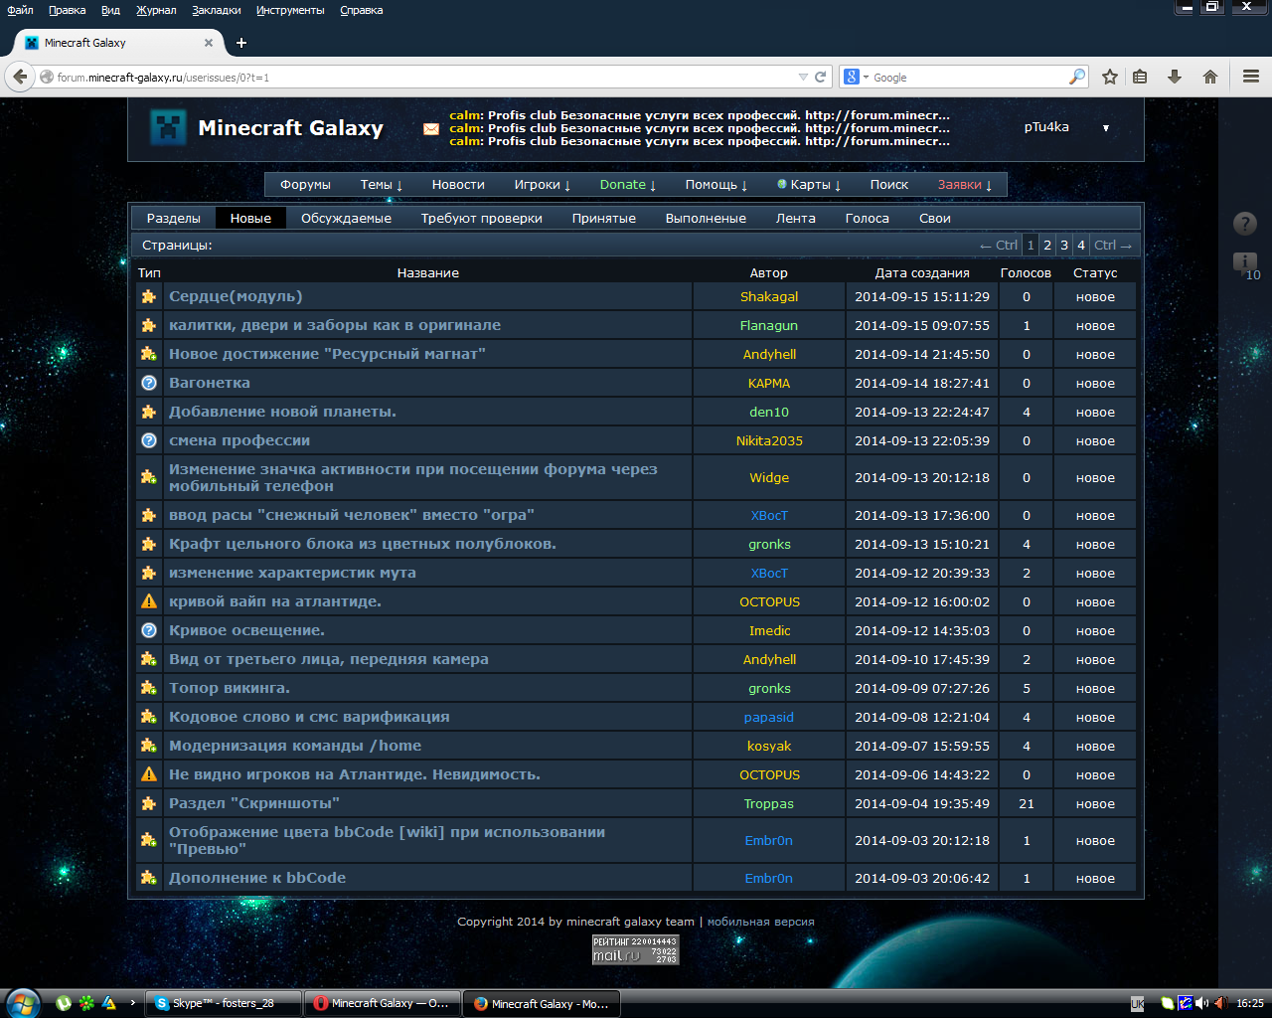Expand the pTu4ka user menu arrow
The height and width of the screenshot is (1018, 1272).
[x=1105, y=127]
